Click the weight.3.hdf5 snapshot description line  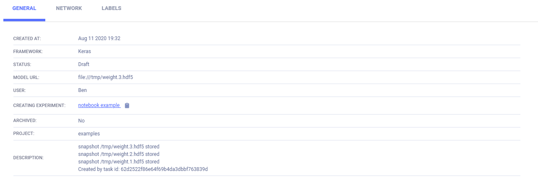pos(119,147)
